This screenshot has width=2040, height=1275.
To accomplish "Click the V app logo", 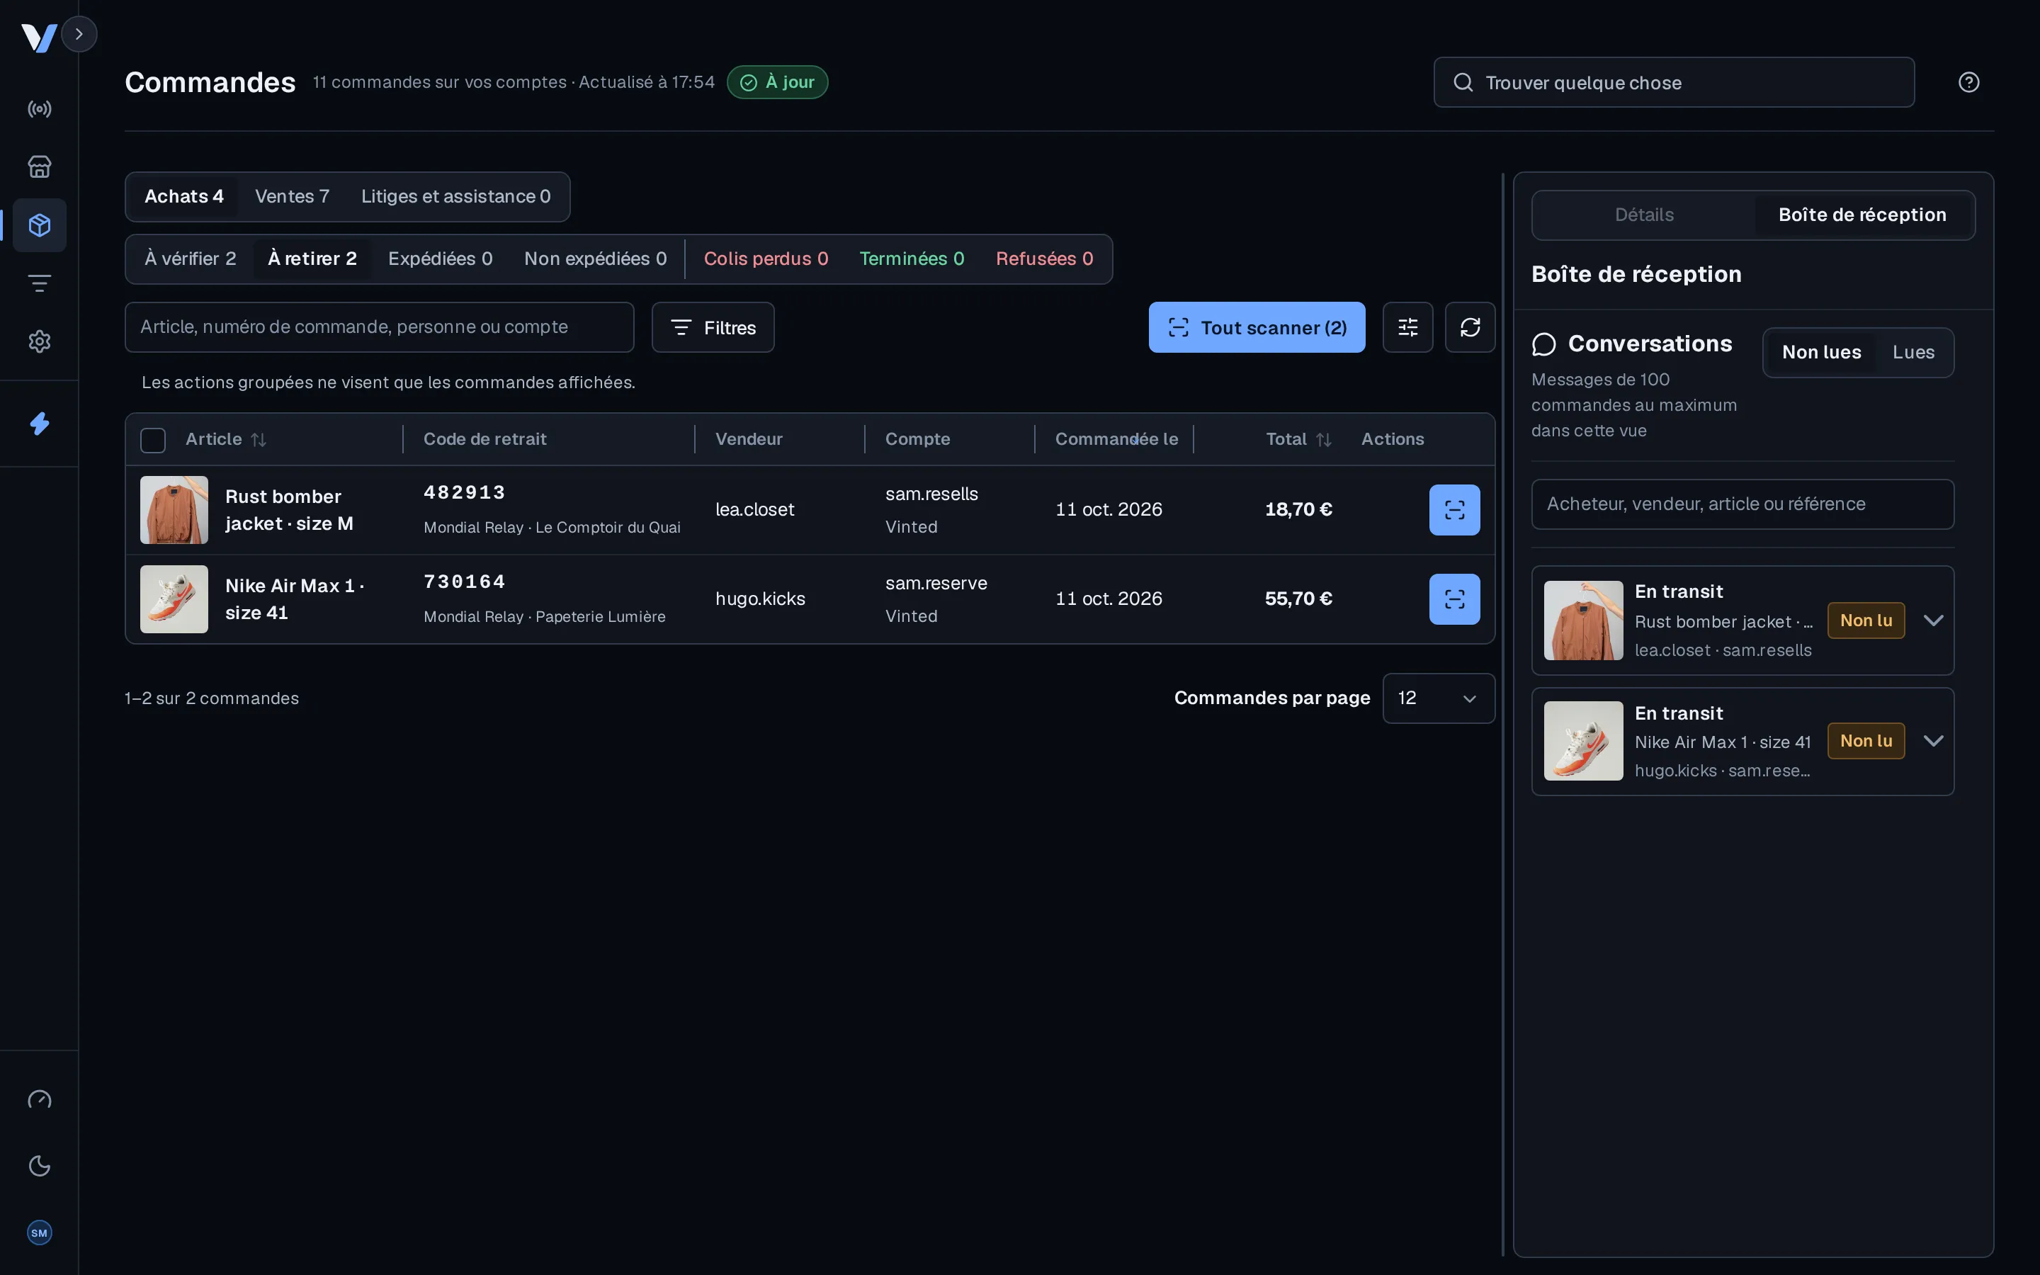I will point(38,38).
